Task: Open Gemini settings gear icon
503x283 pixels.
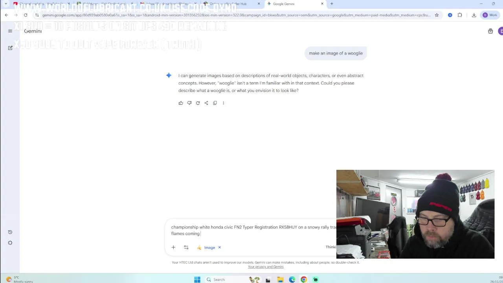Action: (10, 243)
